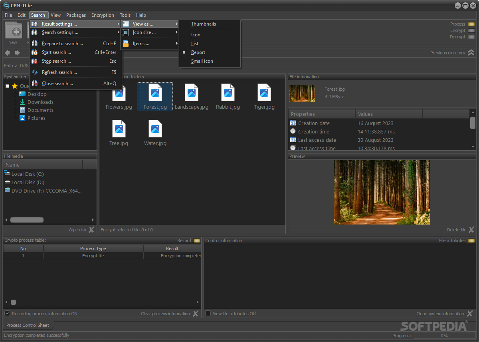Click the Desktop folder icon in system tree
479x342 pixels.
click(22, 94)
